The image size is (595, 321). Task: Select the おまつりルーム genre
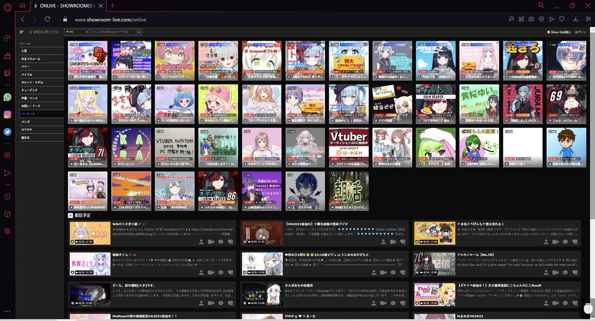pyautogui.click(x=41, y=58)
